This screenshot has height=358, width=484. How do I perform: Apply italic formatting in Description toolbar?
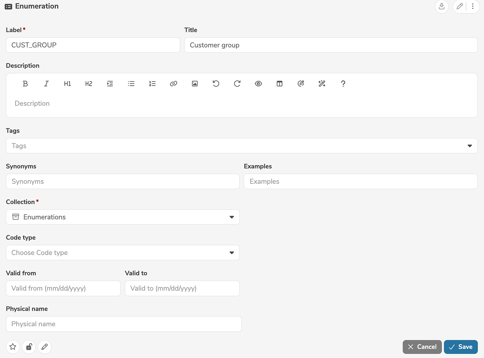pyautogui.click(x=46, y=84)
